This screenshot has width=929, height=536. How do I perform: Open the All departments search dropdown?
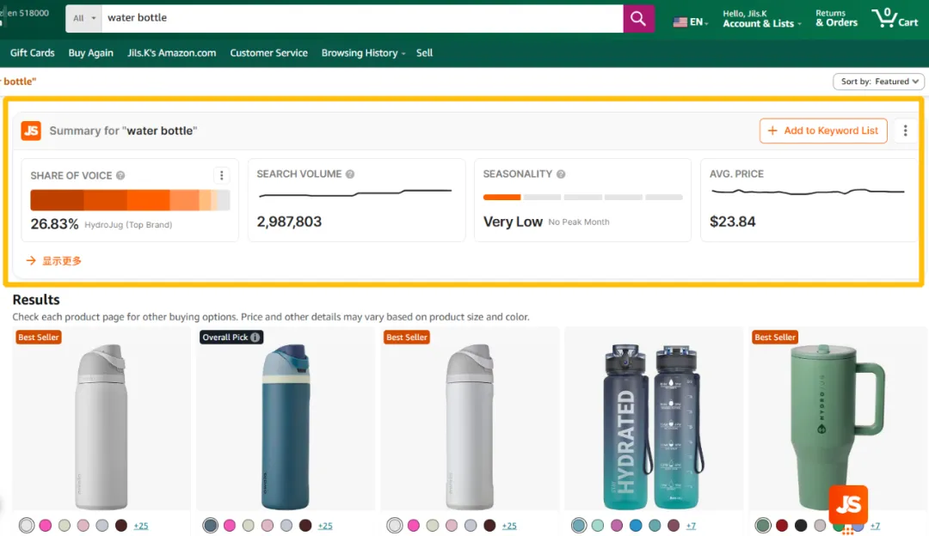(x=84, y=18)
